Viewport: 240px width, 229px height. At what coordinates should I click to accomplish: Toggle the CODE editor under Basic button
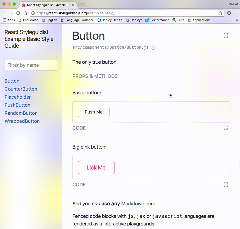tap(79, 128)
